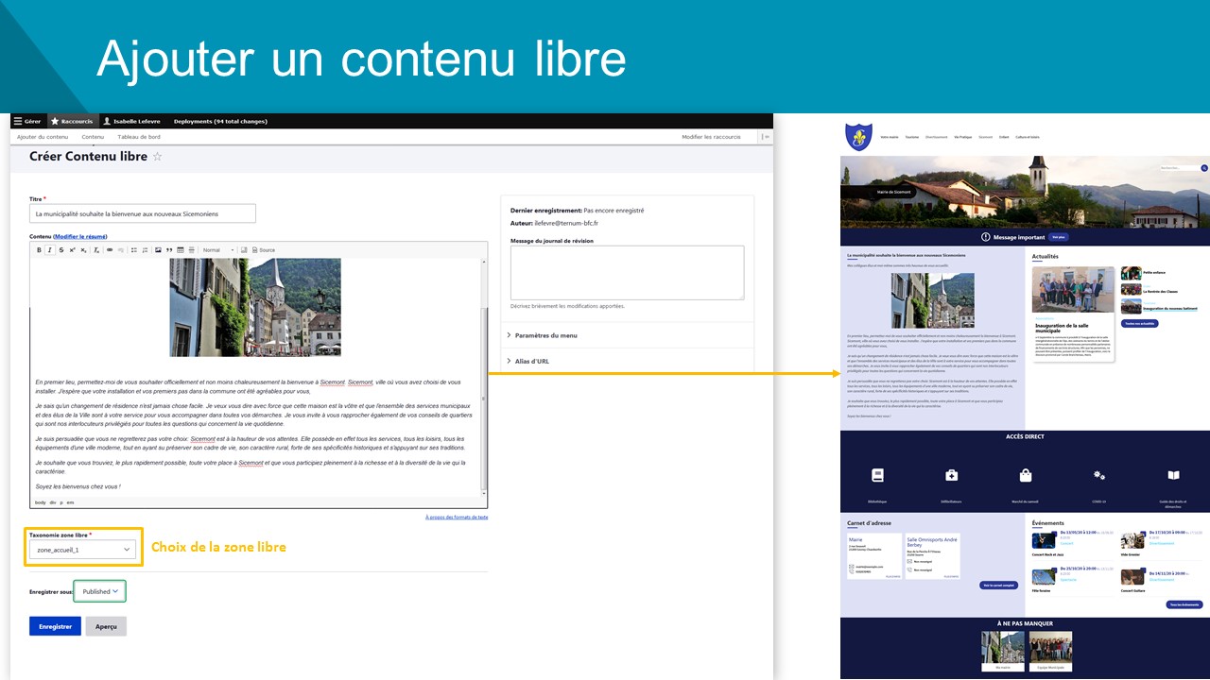Click the search magnifier on the site preview
1210x680 pixels.
[1204, 168]
